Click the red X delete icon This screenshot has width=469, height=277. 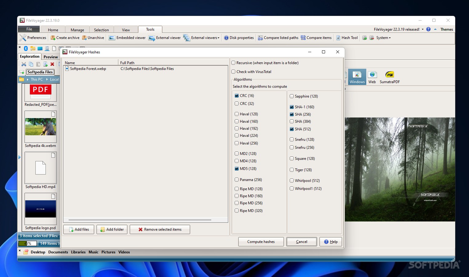(52, 64)
